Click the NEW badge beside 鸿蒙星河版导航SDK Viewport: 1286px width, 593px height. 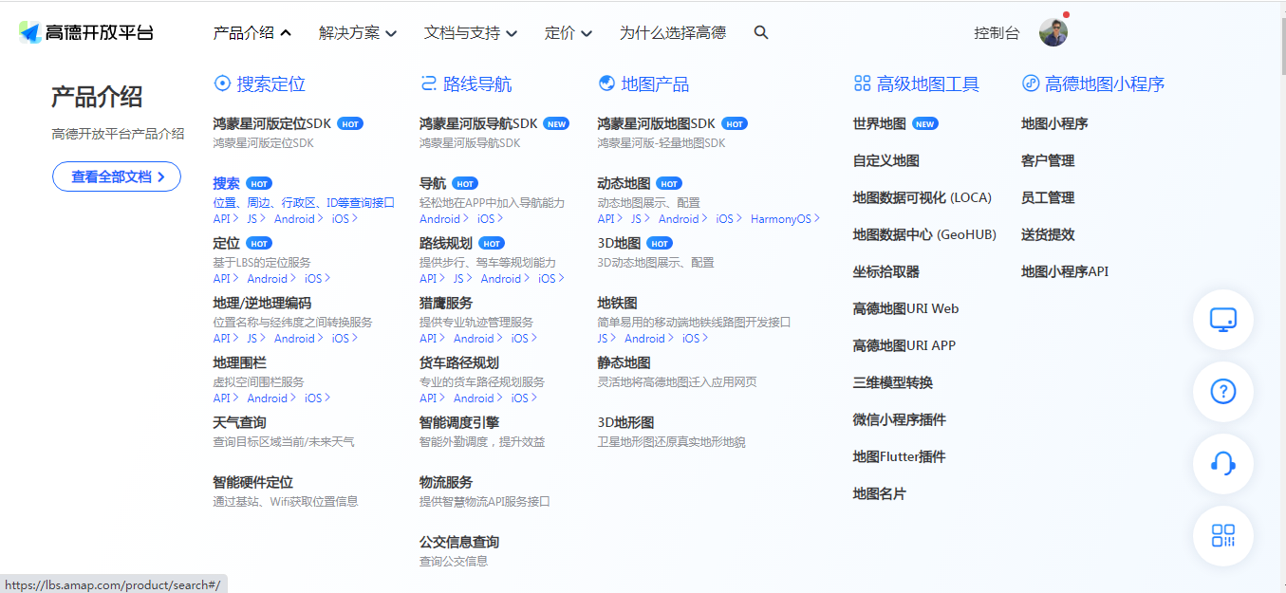tap(556, 123)
